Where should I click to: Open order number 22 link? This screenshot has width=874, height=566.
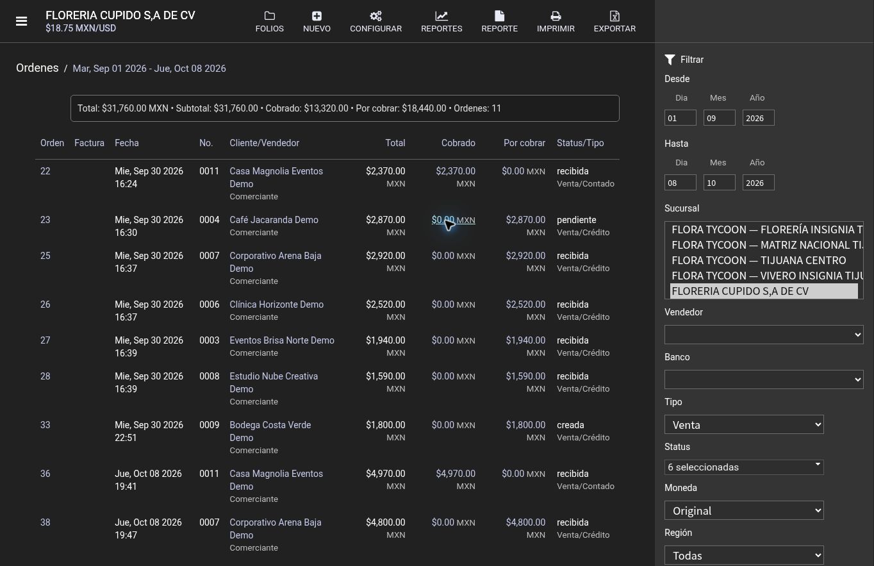45,171
